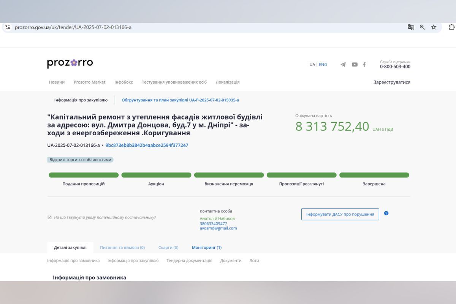456x304 pixels.
Task: Click the YouTube icon in the header
Action: tap(355, 65)
